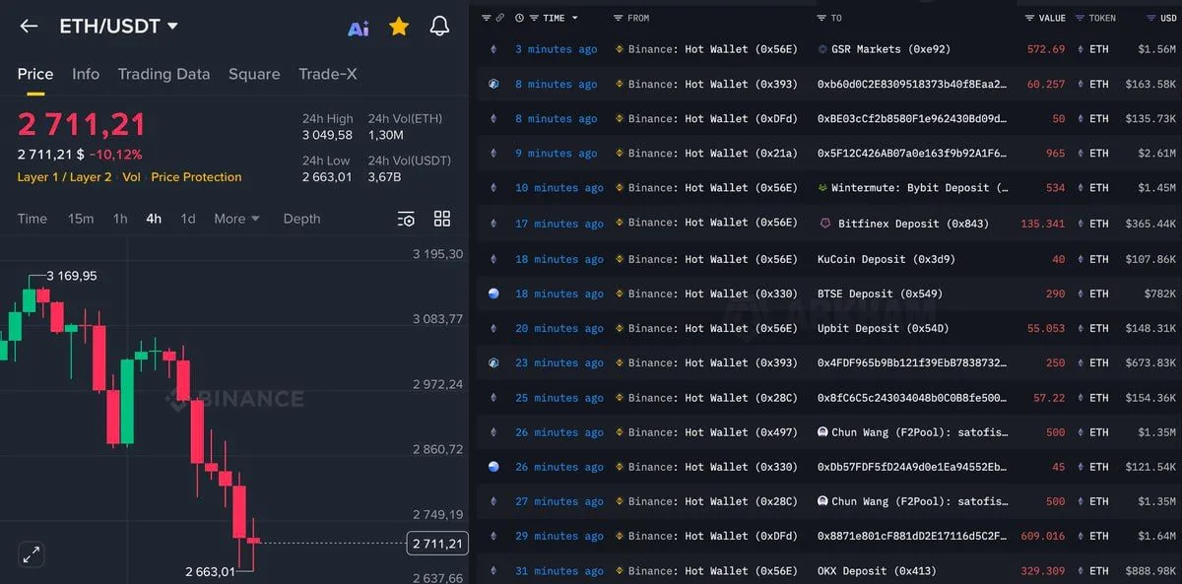Expand chart to fullscreen

(x=32, y=554)
